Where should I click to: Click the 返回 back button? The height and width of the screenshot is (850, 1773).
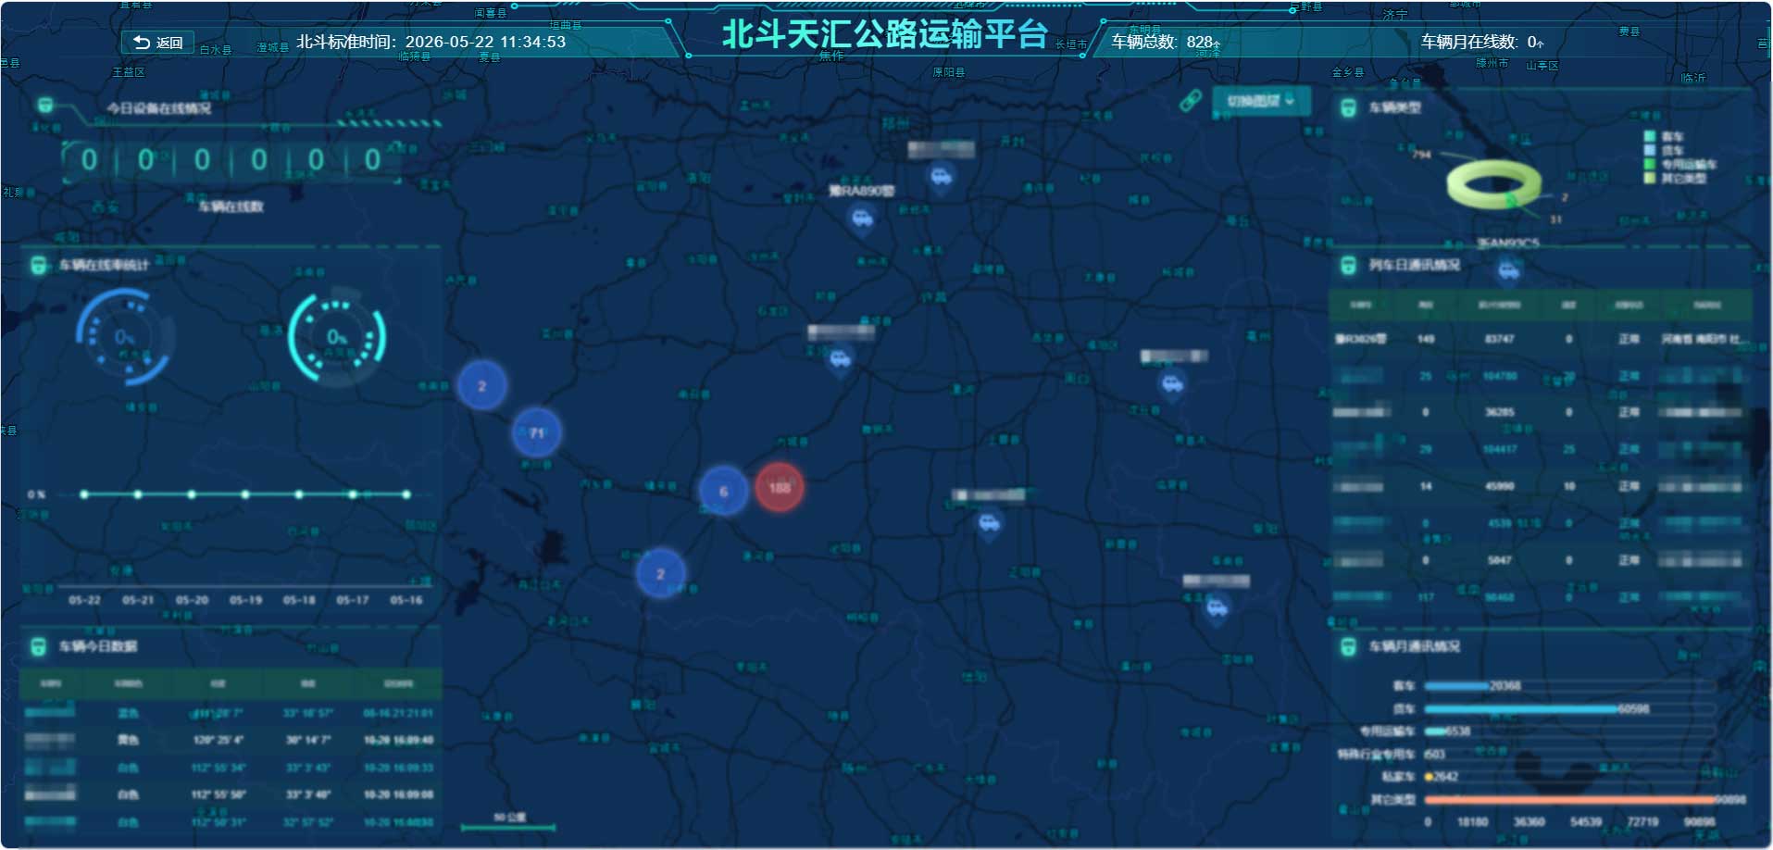(x=157, y=43)
